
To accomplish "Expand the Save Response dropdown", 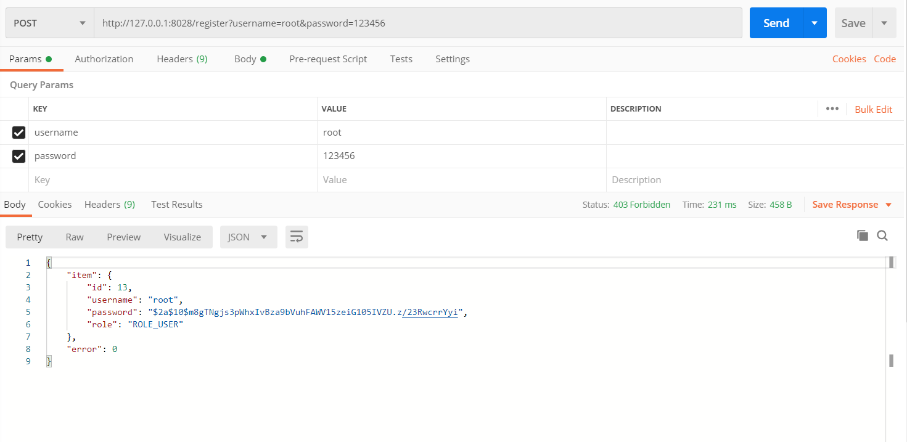I will pyautogui.click(x=887, y=204).
